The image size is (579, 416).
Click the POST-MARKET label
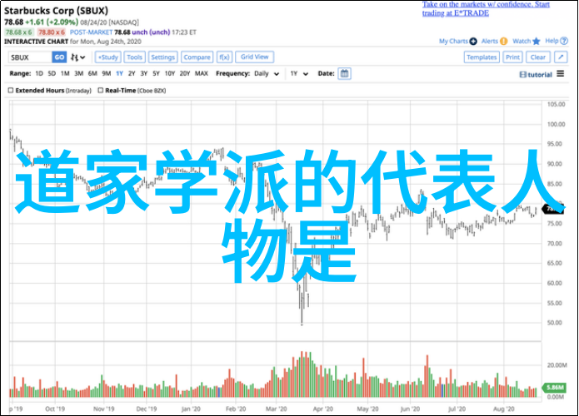pos(91,32)
